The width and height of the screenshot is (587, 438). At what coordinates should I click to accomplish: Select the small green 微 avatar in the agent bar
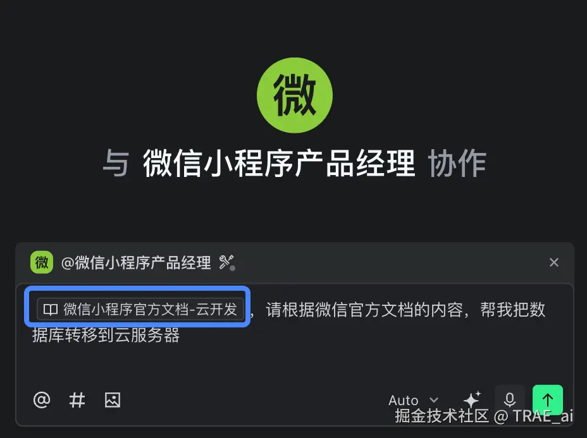(42, 262)
